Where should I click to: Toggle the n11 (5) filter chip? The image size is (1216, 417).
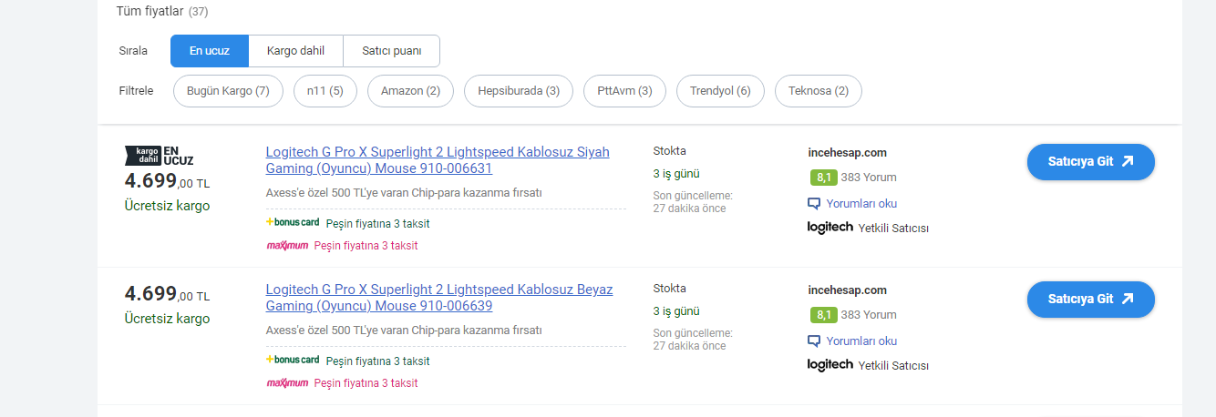pyautogui.click(x=325, y=91)
